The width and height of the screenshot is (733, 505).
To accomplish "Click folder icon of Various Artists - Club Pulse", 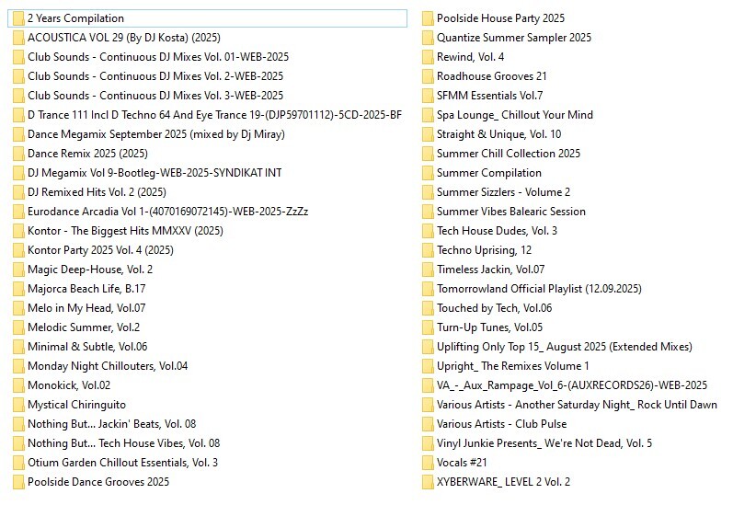I will point(428,424).
